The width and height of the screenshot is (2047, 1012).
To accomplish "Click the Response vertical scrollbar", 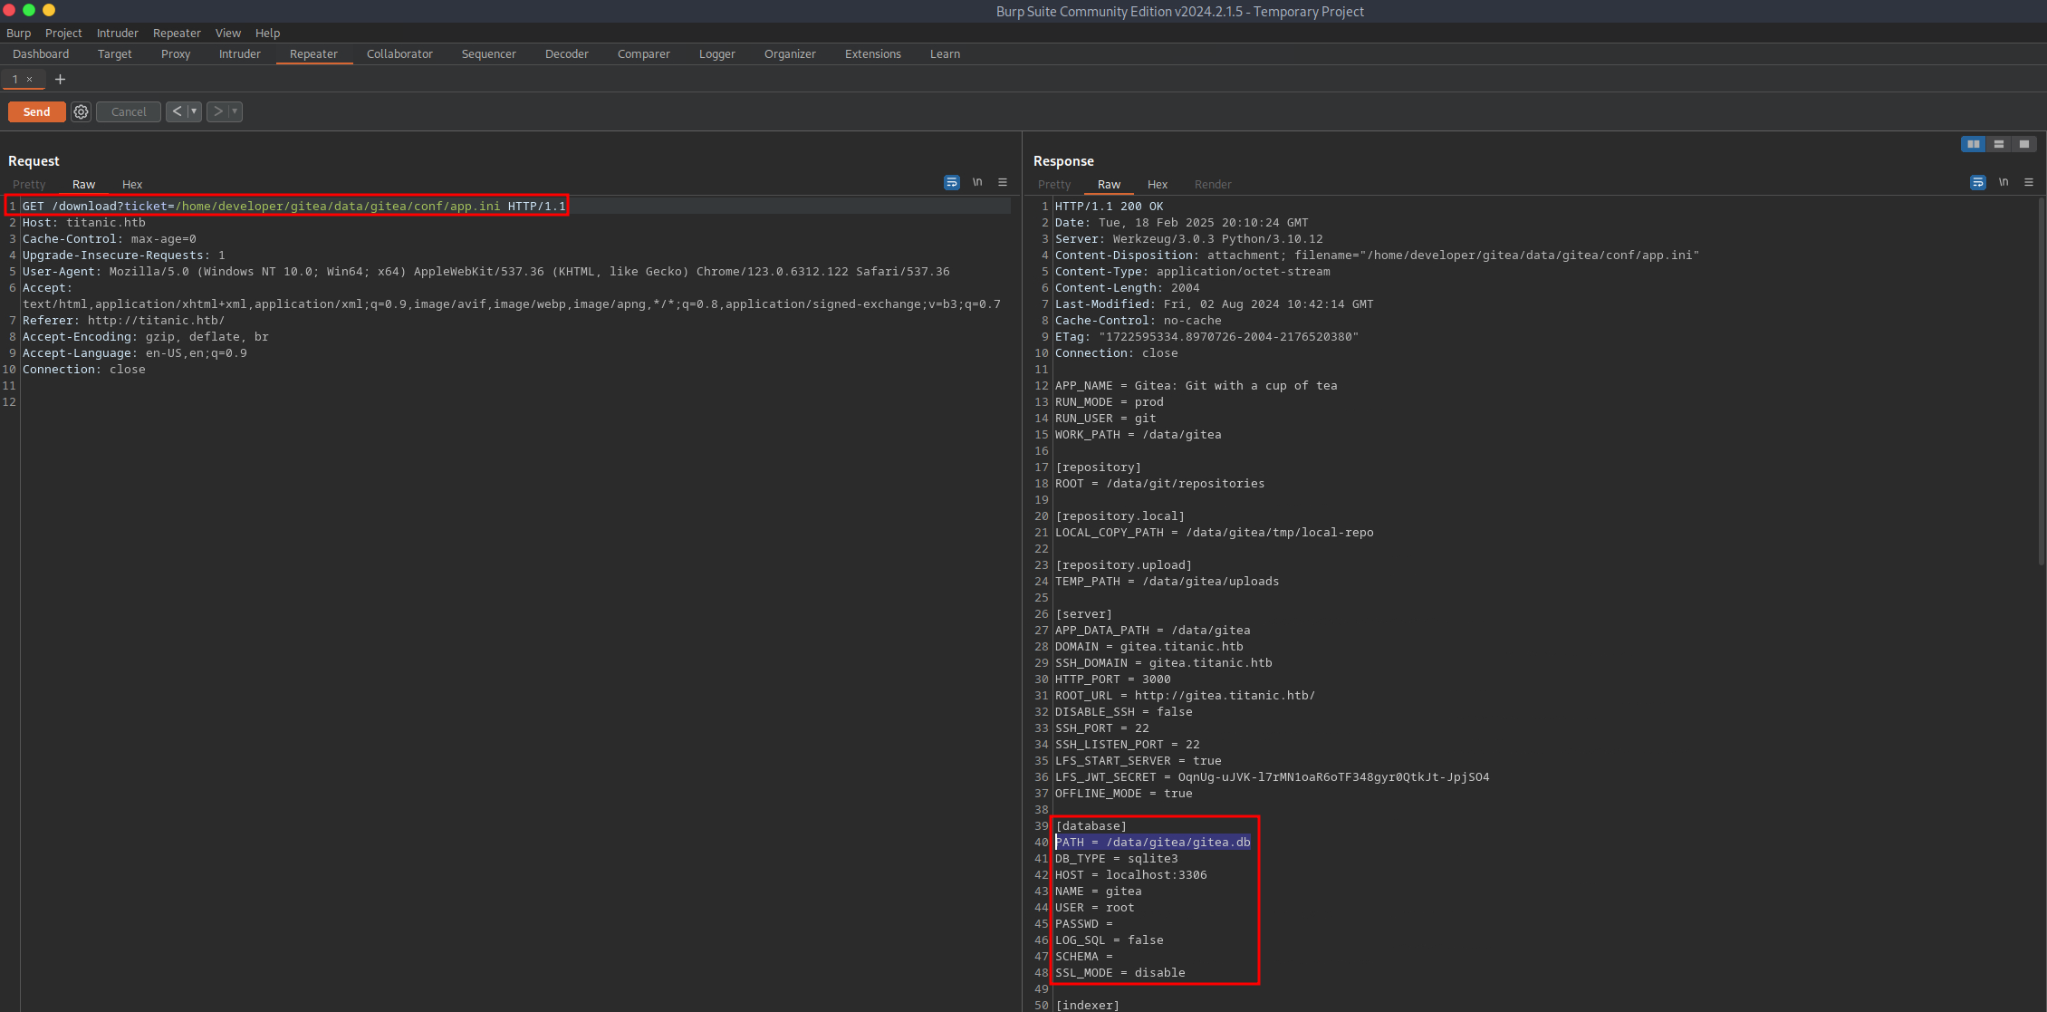I will coord(2041,381).
